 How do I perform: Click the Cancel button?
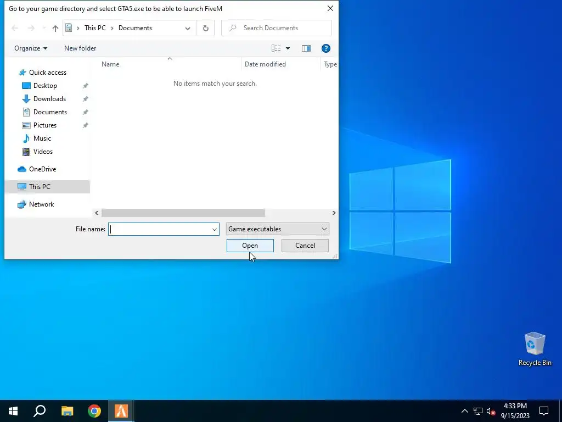tap(305, 246)
